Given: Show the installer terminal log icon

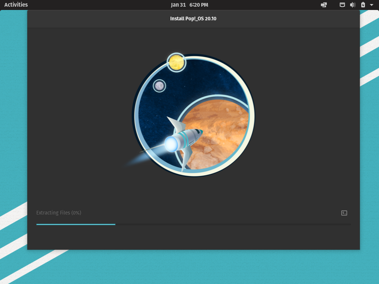Looking at the screenshot, I should pyautogui.click(x=344, y=213).
